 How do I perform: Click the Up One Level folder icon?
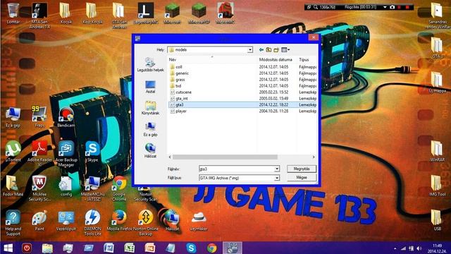click(268, 50)
